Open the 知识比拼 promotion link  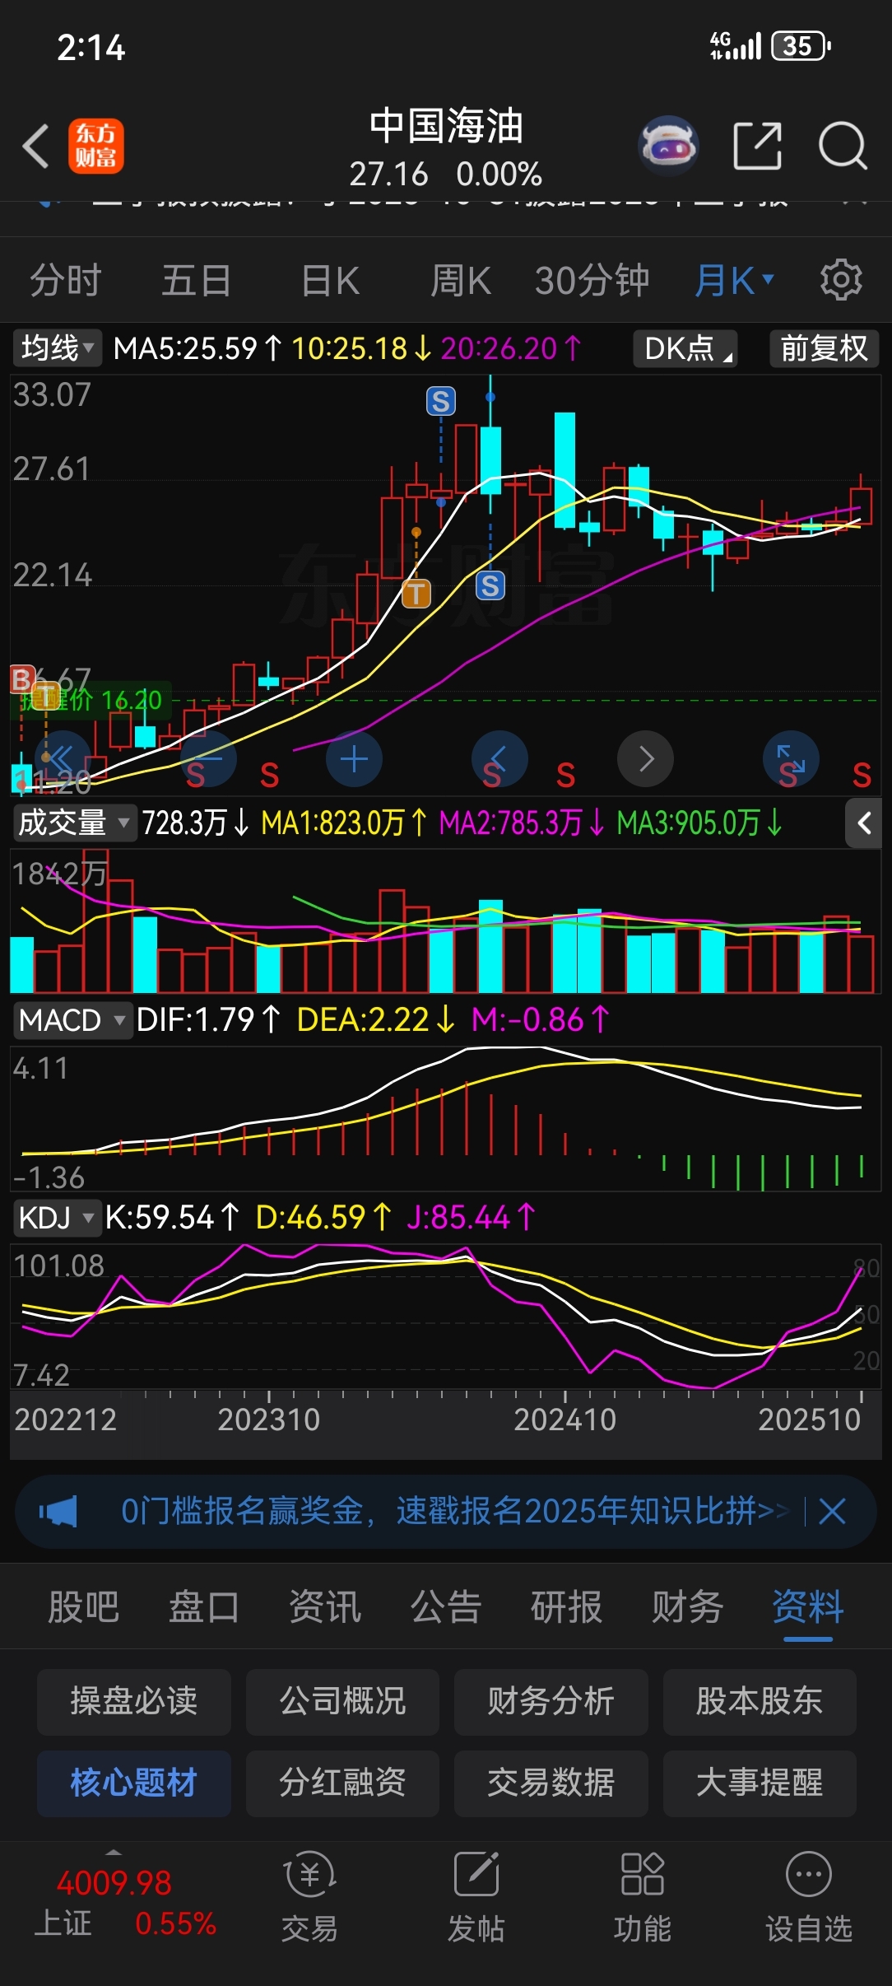(455, 1512)
